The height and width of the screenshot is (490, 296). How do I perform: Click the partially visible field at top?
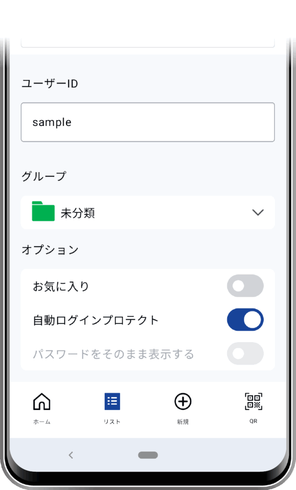(x=148, y=42)
